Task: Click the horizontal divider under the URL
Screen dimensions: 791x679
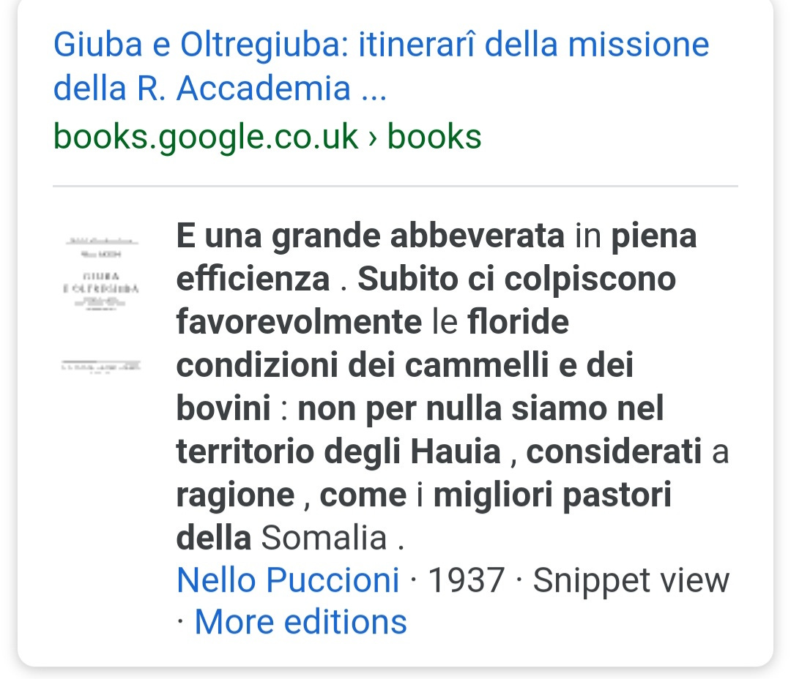Action: tap(395, 186)
